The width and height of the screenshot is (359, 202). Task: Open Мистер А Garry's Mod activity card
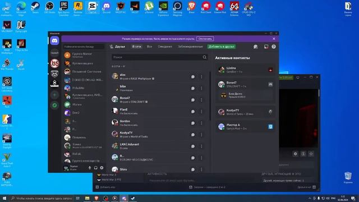click(x=245, y=127)
